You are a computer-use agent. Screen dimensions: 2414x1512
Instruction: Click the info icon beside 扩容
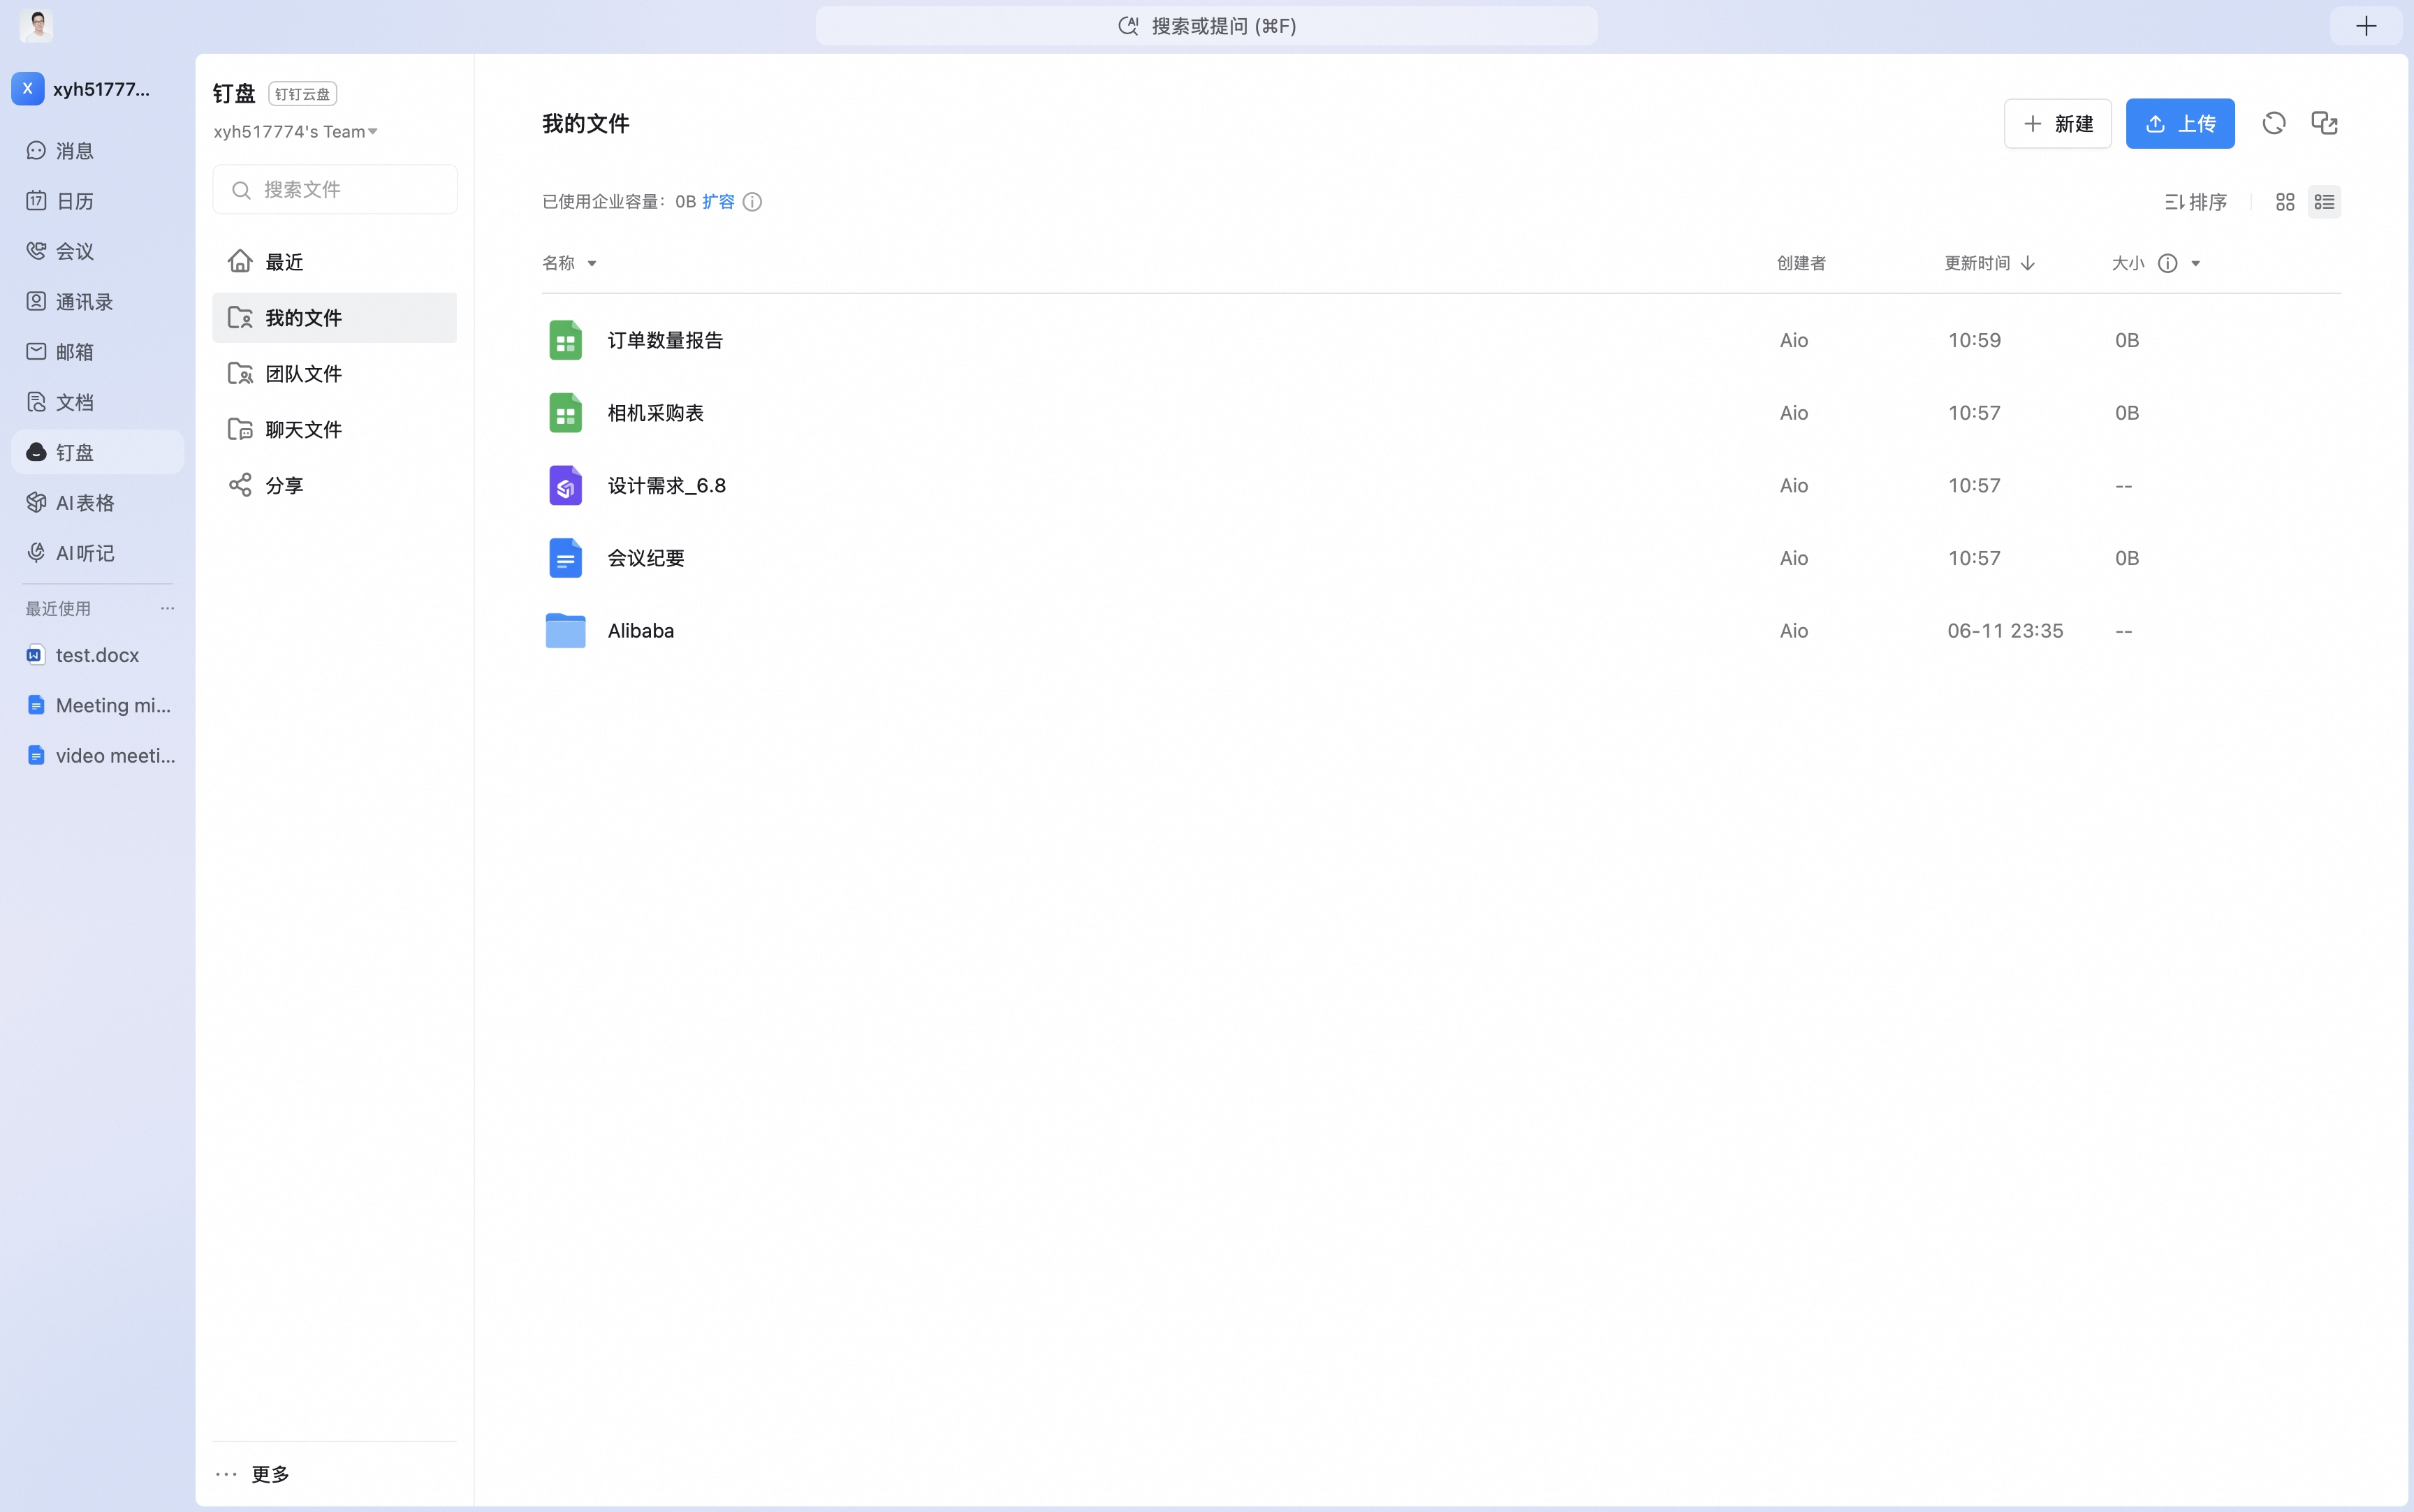point(752,202)
